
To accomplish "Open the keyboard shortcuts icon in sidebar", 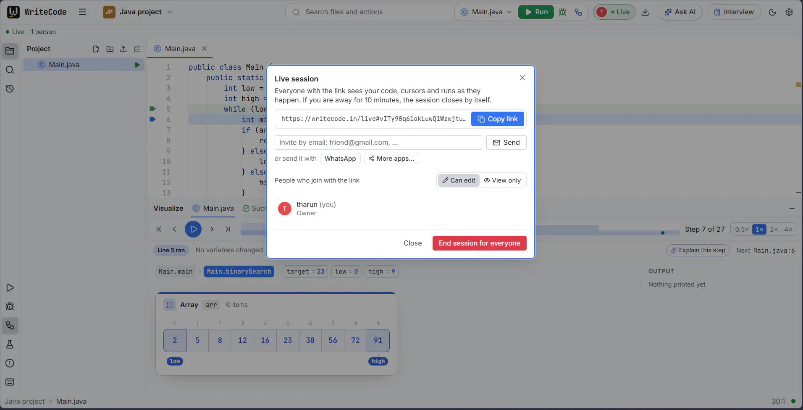I will [x=10, y=382].
